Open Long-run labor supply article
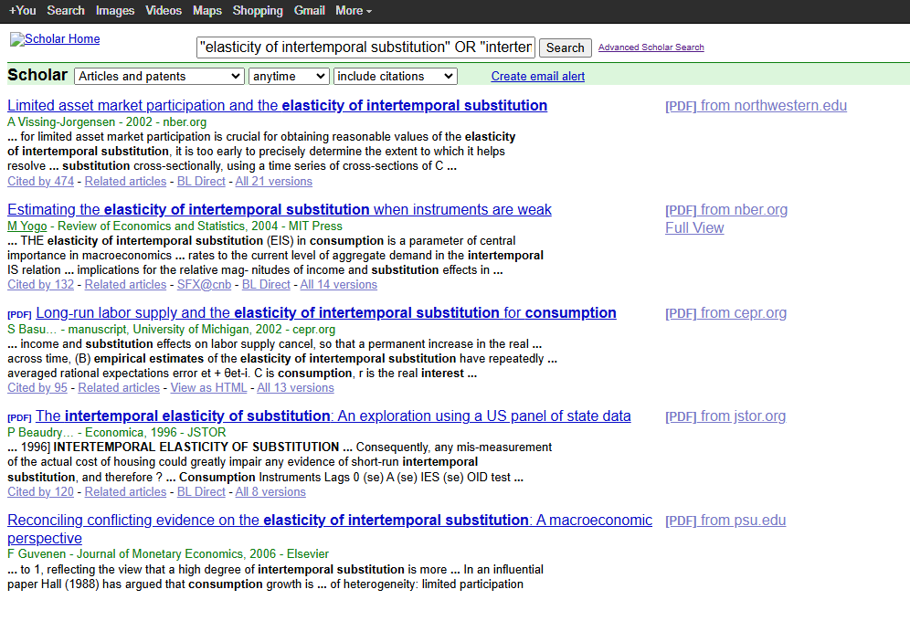 point(325,312)
